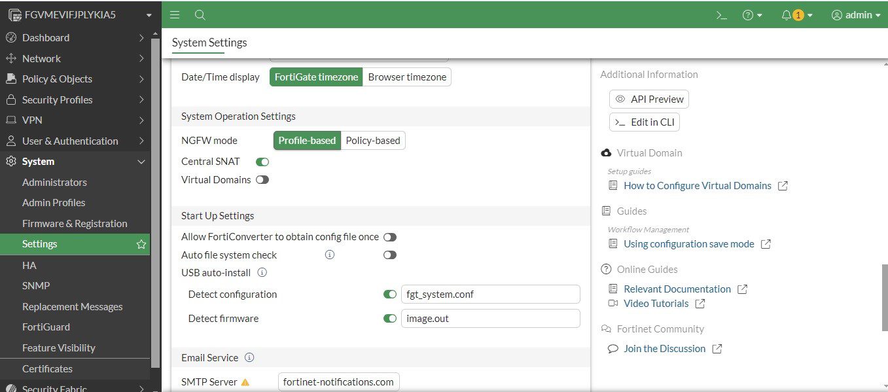
Task: Open the CLI console icon in header
Action: click(x=722, y=15)
